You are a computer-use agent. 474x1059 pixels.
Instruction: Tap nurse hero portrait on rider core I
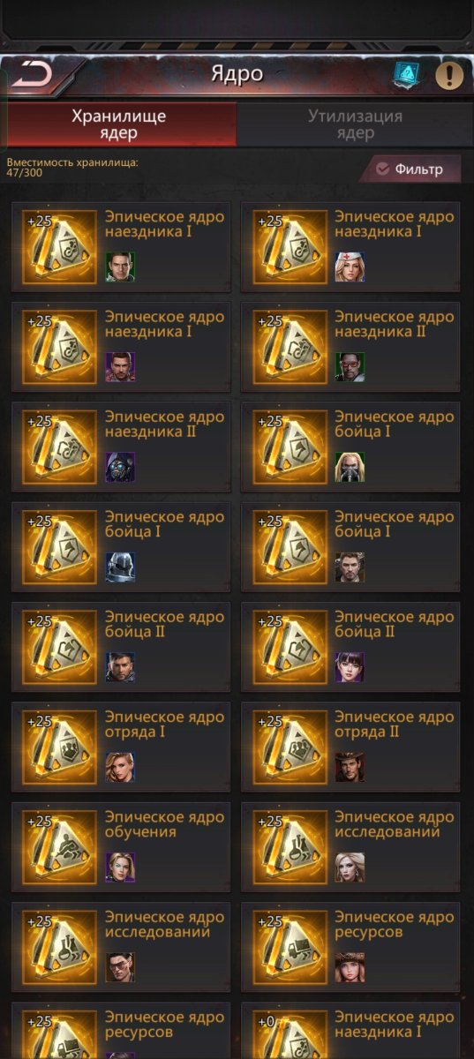(350, 267)
